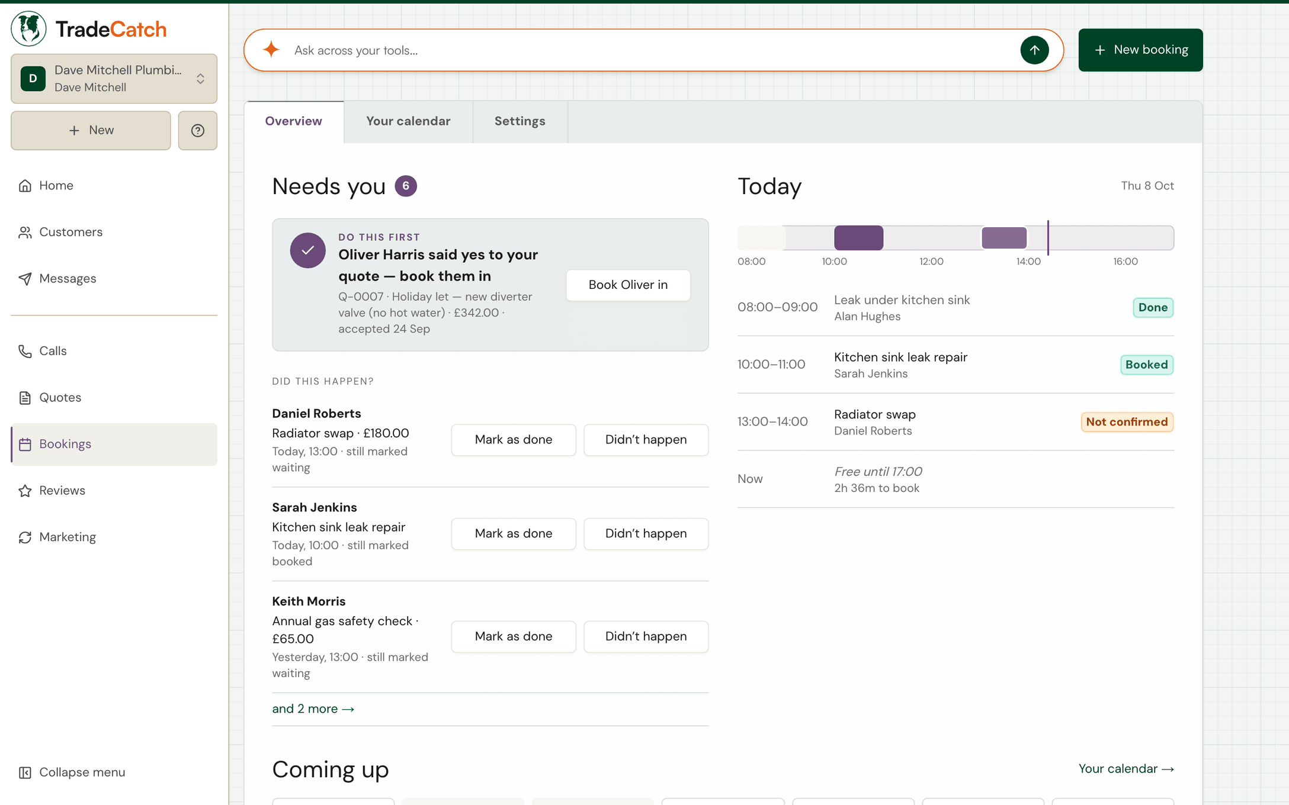
Task: Click Didn't happen for Keith Morris
Action: tap(646, 636)
